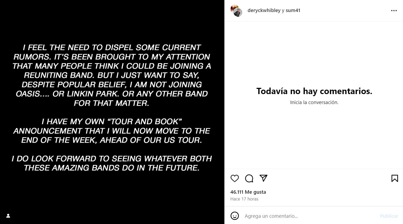Click the 'Hace 17 horas' timestamp

point(244,199)
